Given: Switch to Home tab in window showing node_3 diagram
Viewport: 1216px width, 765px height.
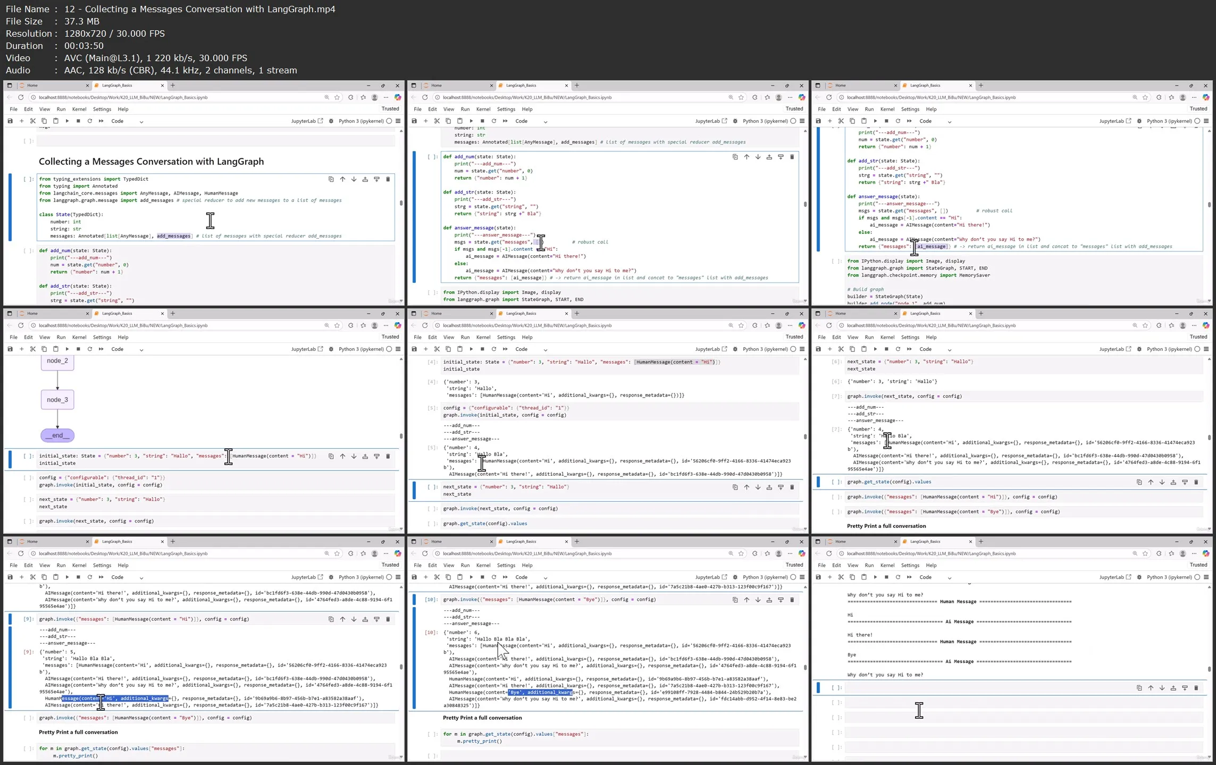Looking at the screenshot, I should [x=32, y=314].
